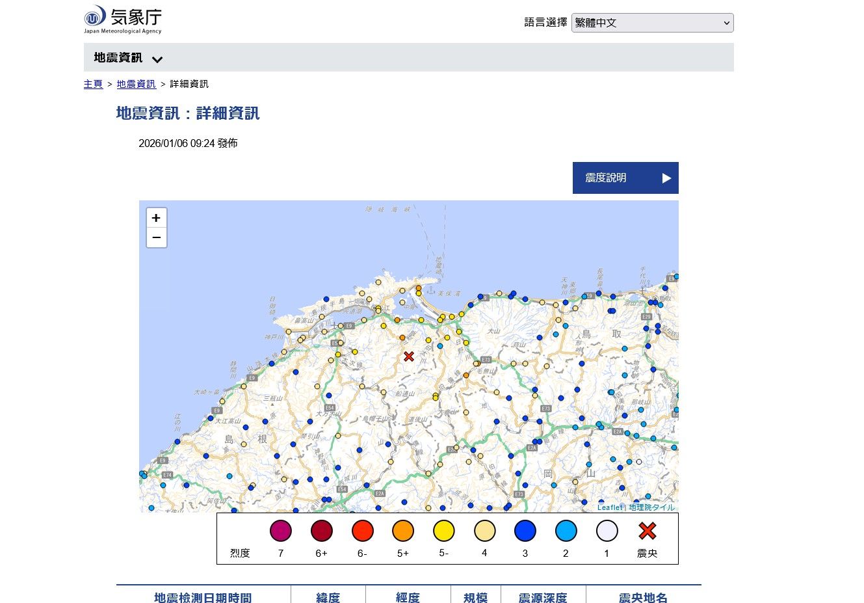
Task: Open the 震度說明 button
Action: (x=625, y=178)
